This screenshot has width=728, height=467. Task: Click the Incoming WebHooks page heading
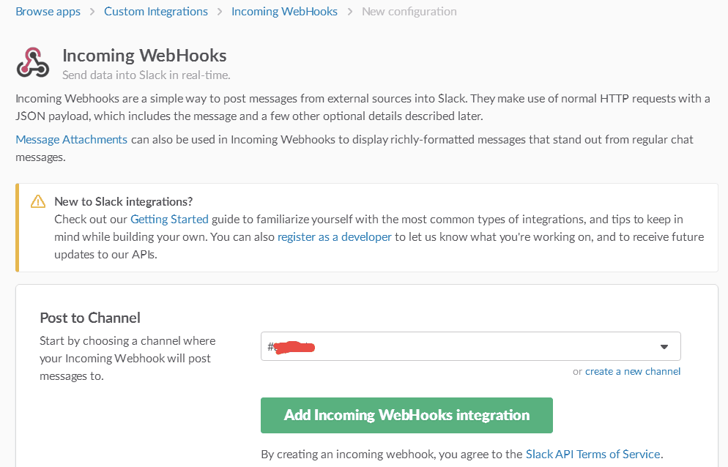tap(144, 55)
